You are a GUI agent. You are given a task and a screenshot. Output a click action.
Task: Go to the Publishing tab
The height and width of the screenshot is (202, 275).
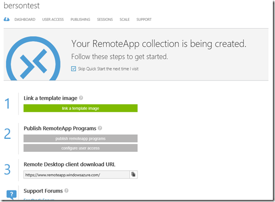pyautogui.click(x=81, y=19)
